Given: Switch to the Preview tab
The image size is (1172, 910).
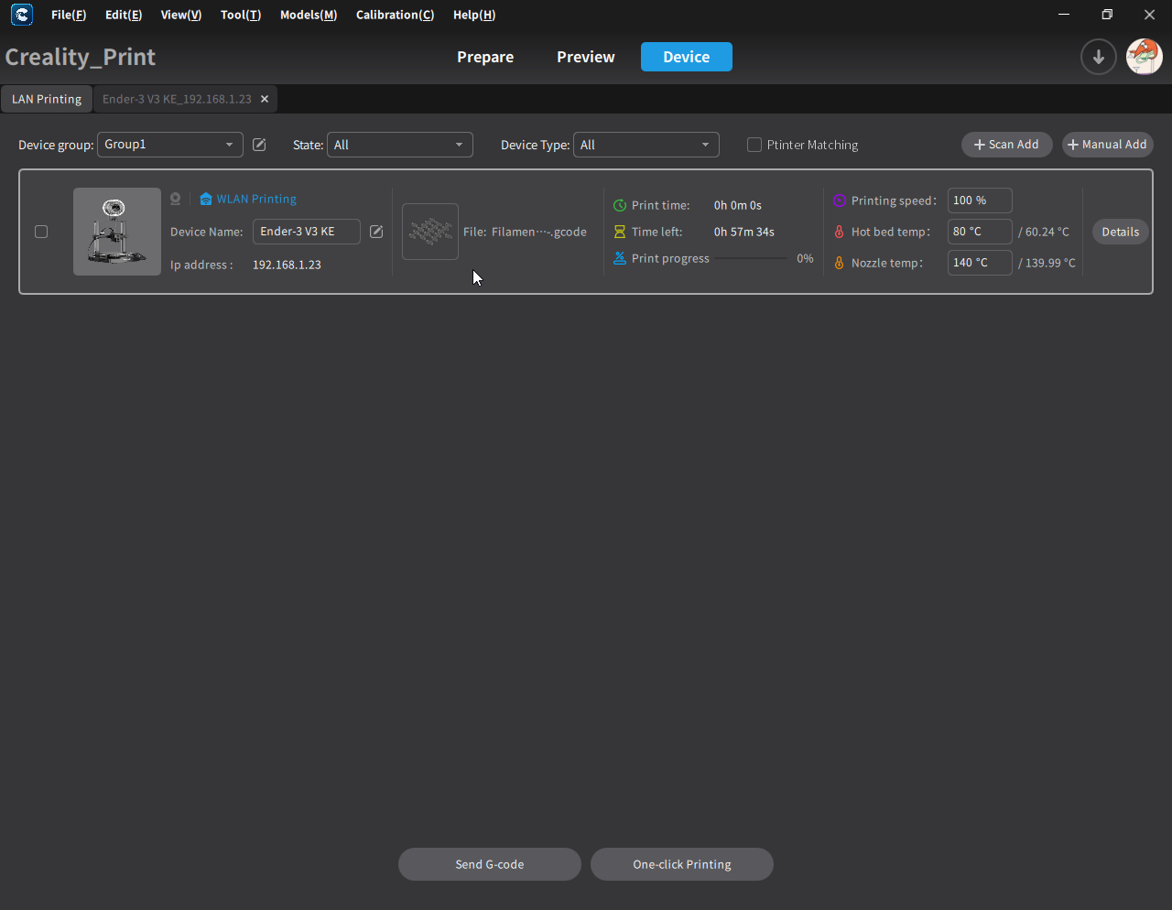Looking at the screenshot, I should point(586,57).
